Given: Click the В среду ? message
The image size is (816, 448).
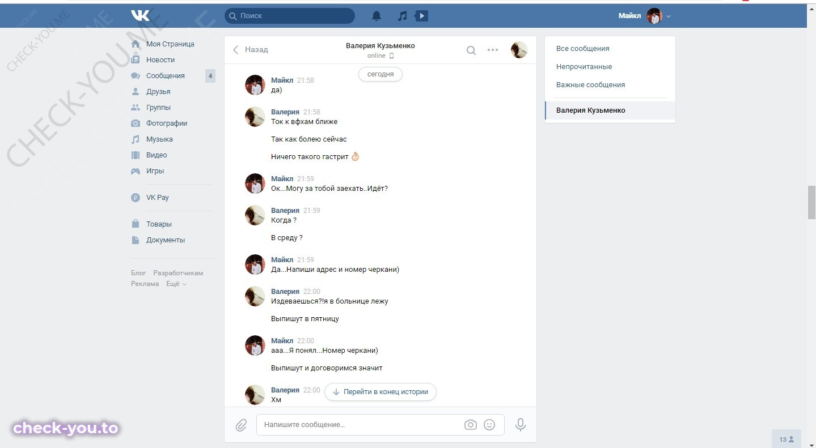Looking at the screenshot, I should [287, 238].
